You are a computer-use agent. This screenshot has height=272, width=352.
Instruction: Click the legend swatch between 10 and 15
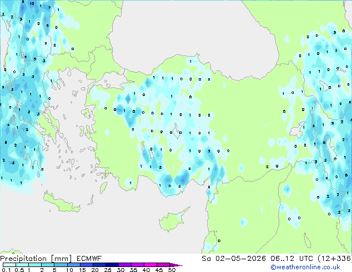click(74, 265)
